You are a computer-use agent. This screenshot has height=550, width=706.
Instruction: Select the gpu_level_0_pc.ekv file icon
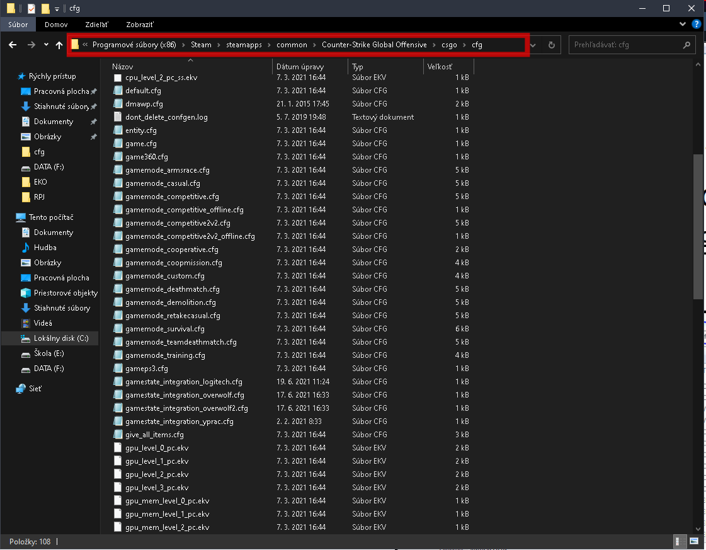pos(118,448)
